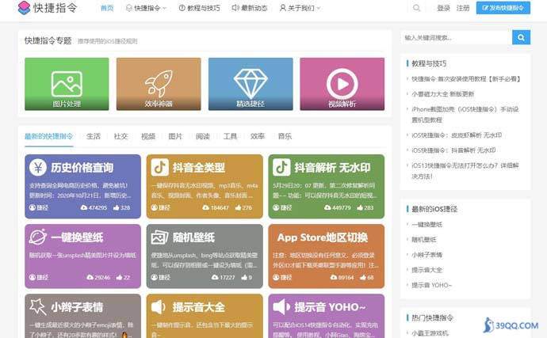This screenshot has height=338, width=547.
Task: Open 一键换壁纸 in 最新的iOS捷径 list
Action: pos(427,224)
